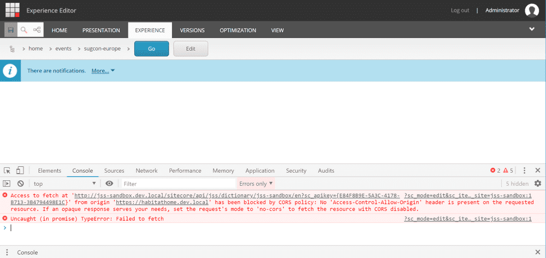This screenshot has height=258, width=546.
Task: Click the '5 hidden' messages label
Action: [x=517, y=184]
